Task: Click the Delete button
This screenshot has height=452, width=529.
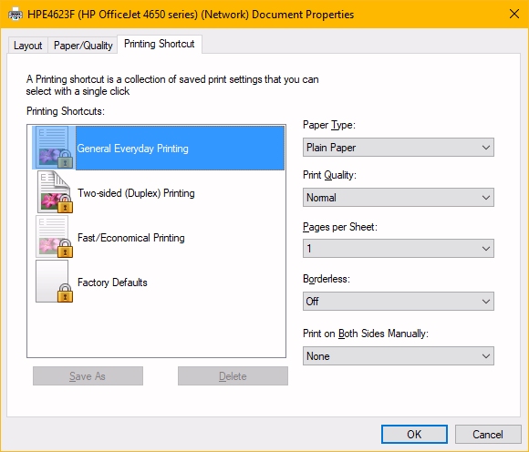Action: (233, 375)
